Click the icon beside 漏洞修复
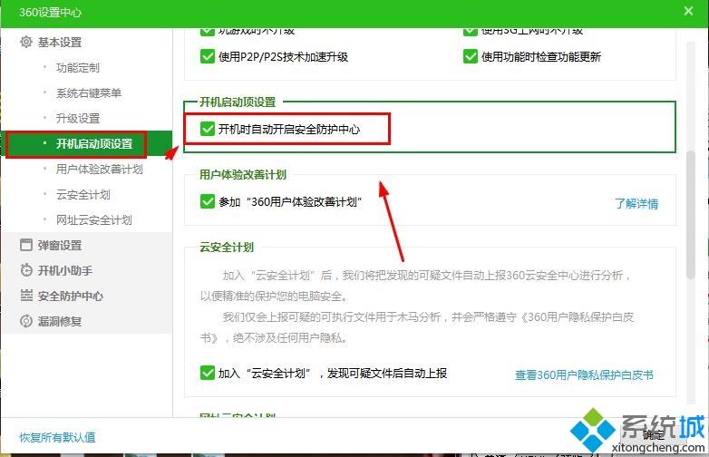The width and height of the screenshot is (709, 457). point(26,321)
